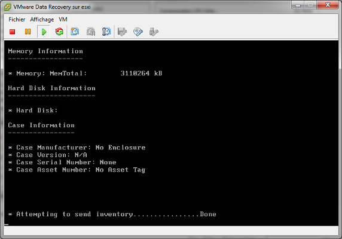Maximize the VMware console window
This screenshot has height=239, width=342.
point(310,5)
